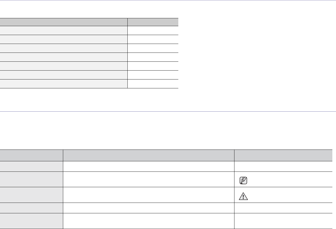This screenshot has height=229, width=336.
Task: Select the gray label cell in the caution icon row
Action: [32, 195]
